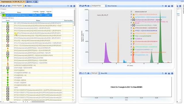Uncheck the C[Carbamidomethyl]DSSPDSAEDVR legend checkbox

pyautogui.click(x=131, y=41)
